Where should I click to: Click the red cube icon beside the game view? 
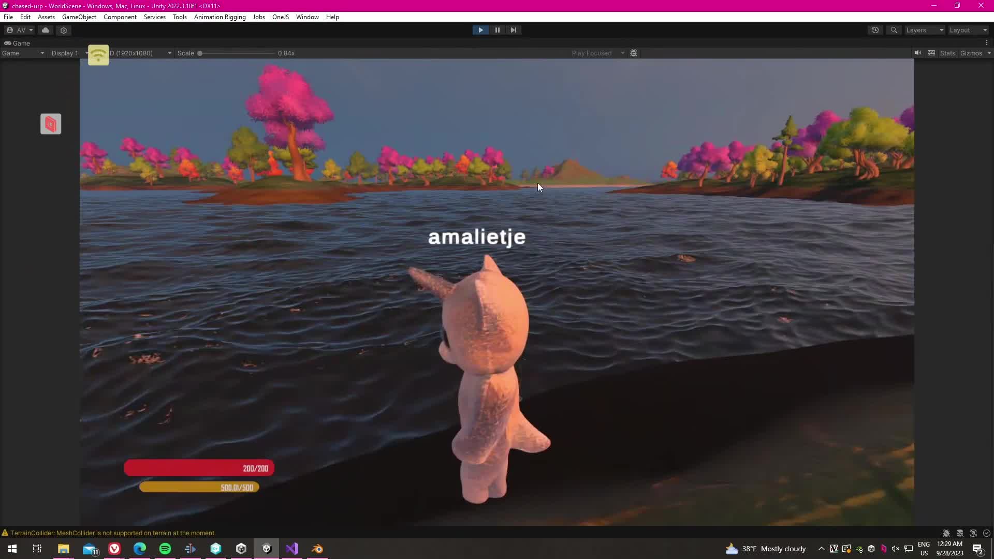(51, 124)
